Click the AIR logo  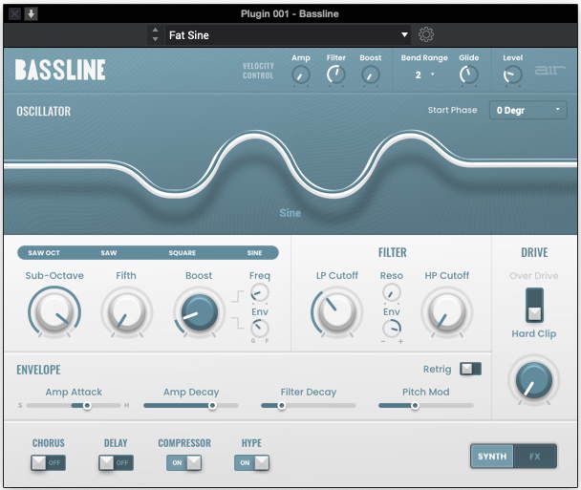click(549, 70)
